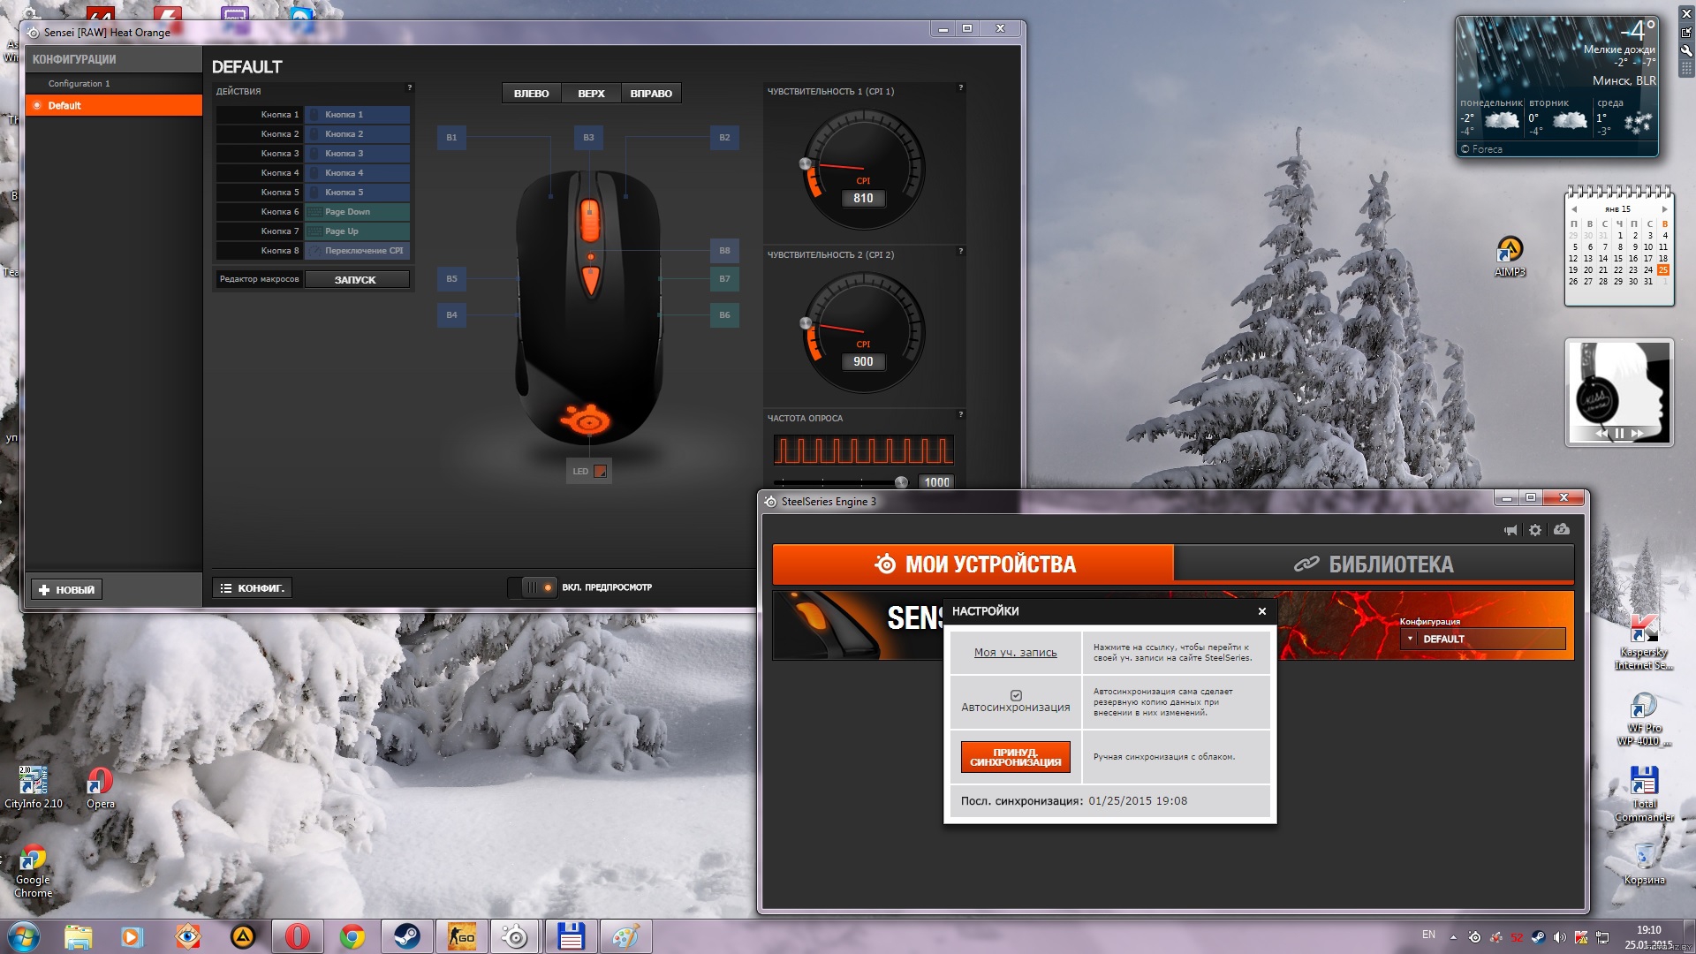Click the polling rate value 1000
Viewport: 1696px width, 954px height.
point(936,482)
